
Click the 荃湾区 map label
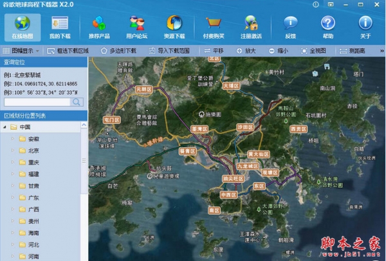point(199,129)
